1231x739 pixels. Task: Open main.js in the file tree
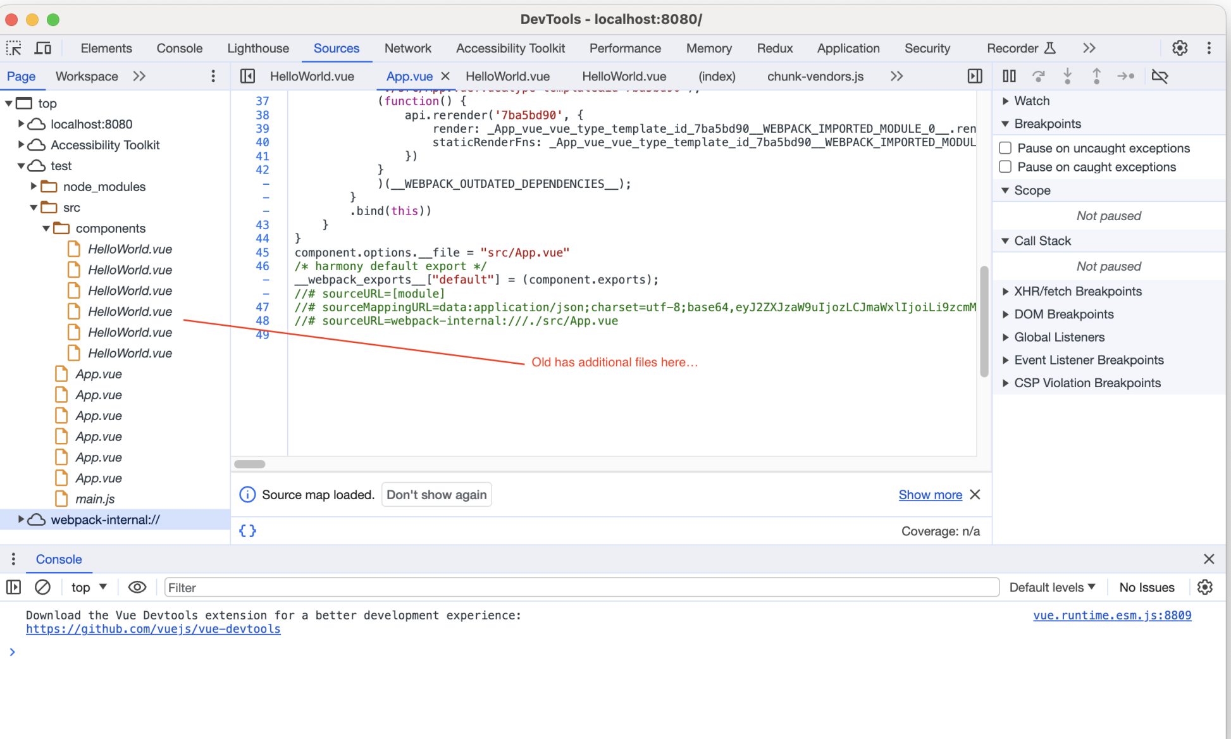pyautogui.click(x=95, y=499)
